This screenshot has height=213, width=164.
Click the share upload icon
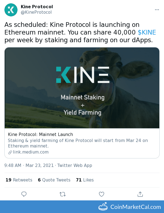point(140,194)
